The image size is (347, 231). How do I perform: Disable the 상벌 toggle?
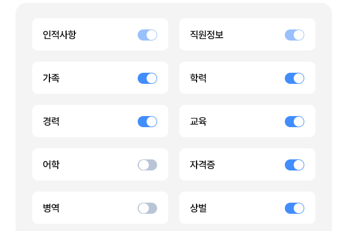click(294, 208)
